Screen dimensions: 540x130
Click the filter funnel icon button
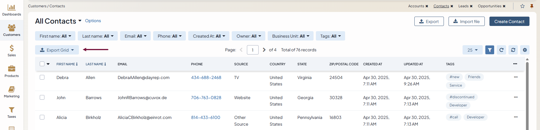click(x=490, y=50)
